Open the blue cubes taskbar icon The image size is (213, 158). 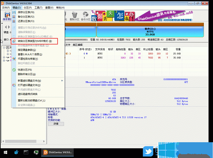point(16,152)
